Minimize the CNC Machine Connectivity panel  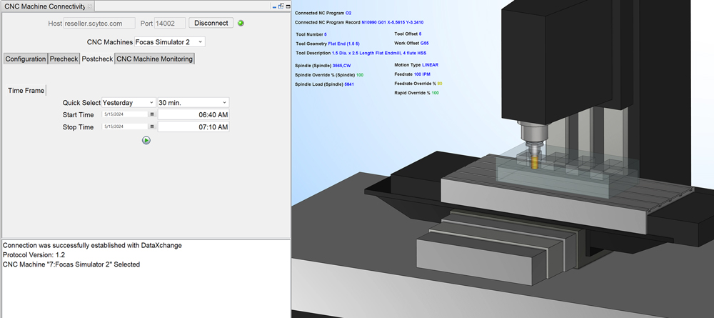tap(273, 6)
